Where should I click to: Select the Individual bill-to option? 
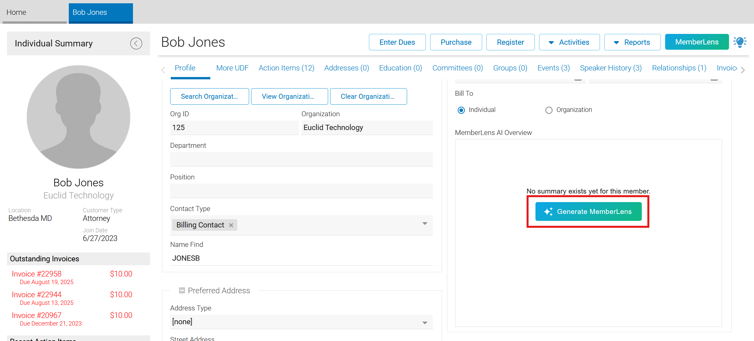tap(461, 110)
